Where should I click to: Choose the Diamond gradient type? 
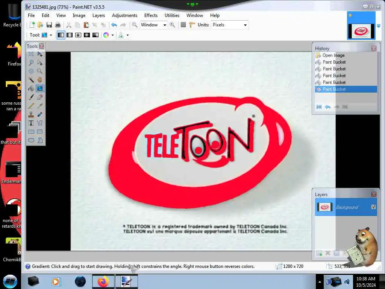78,35
